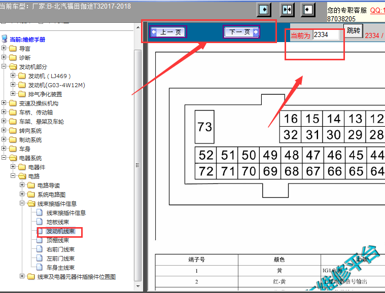The width and height of the screenshot is (385, 293).
Task: Click the tree panel vertical scrollbar thumb
Action: pos(138,165)
